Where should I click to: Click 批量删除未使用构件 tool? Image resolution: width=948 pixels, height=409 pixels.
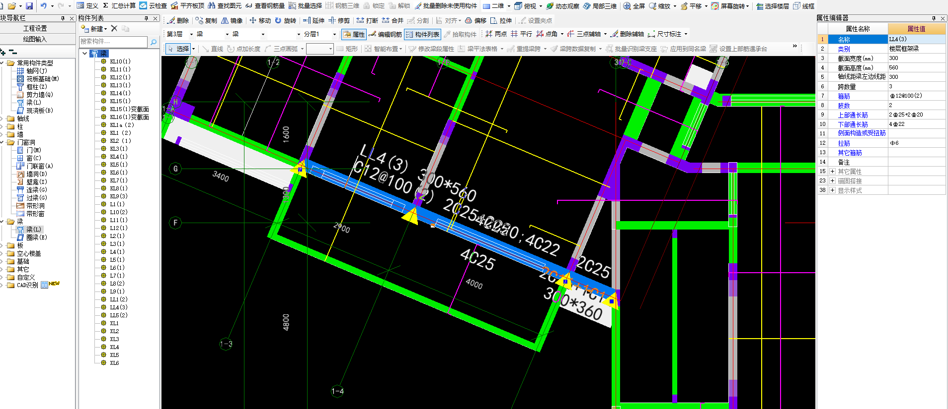pyautogui.click(x=446, y=6)
